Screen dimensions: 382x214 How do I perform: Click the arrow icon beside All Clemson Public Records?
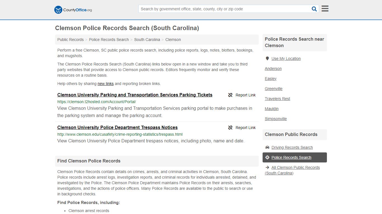267,167
